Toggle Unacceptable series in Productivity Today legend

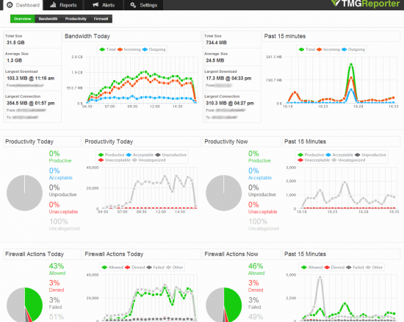click(x=115, y=160)
